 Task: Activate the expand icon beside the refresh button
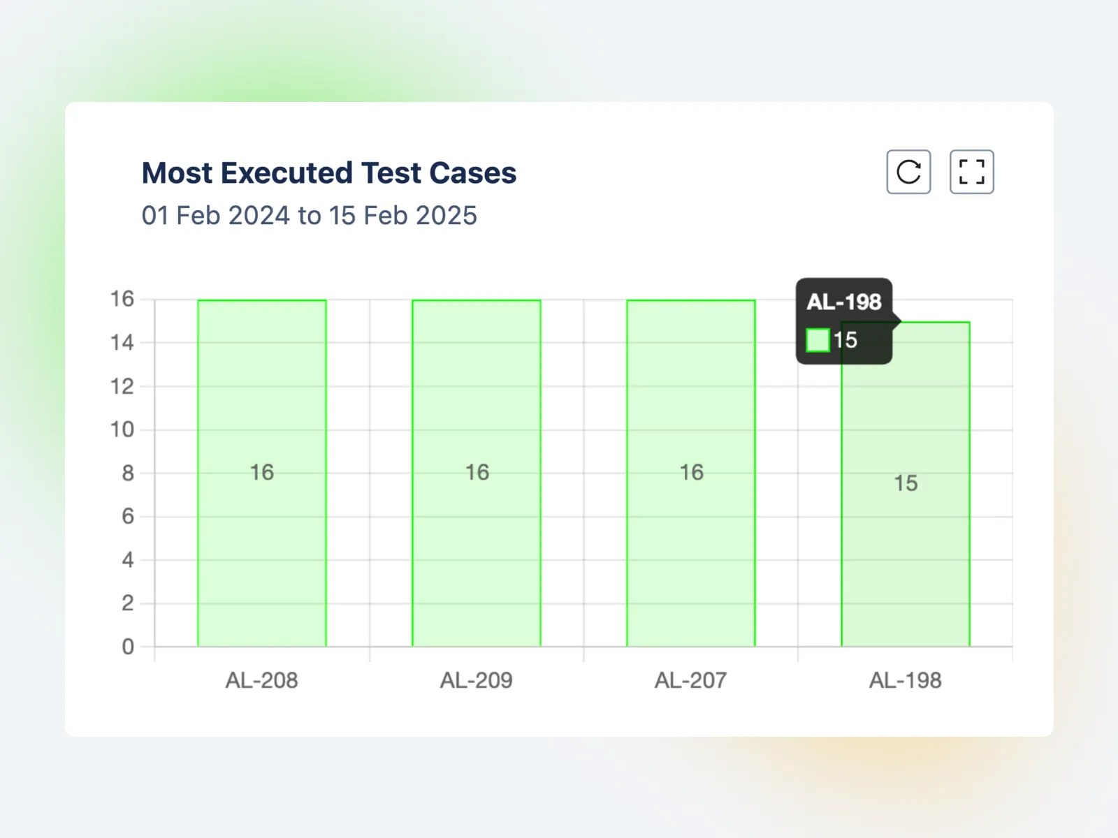point(972,172)
